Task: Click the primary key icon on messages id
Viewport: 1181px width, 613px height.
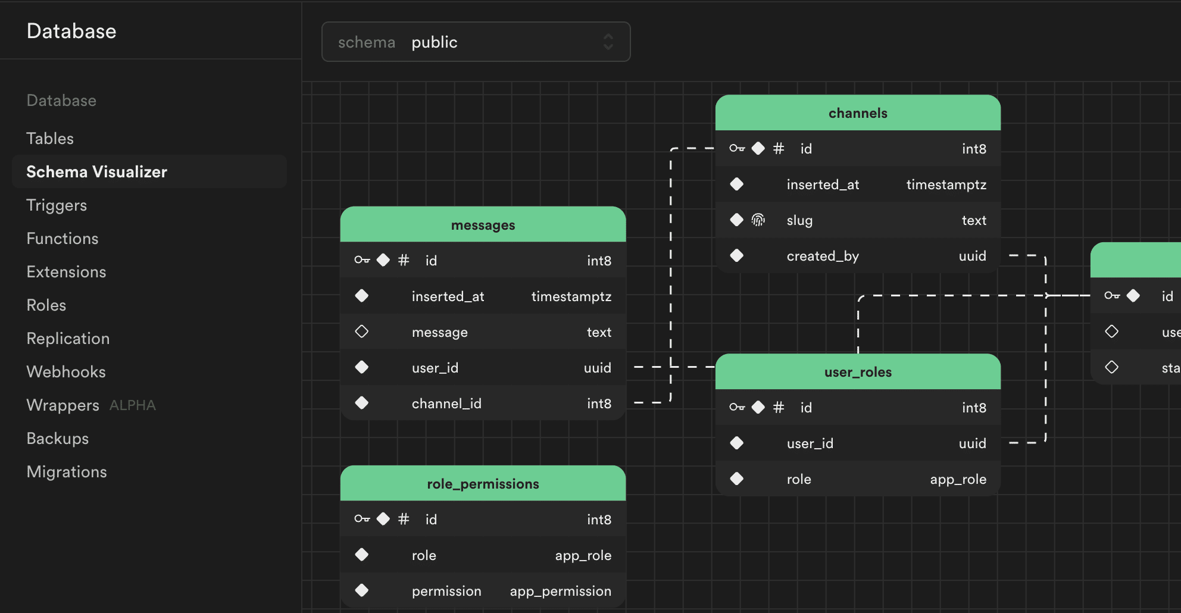Action: pos(361,259)
